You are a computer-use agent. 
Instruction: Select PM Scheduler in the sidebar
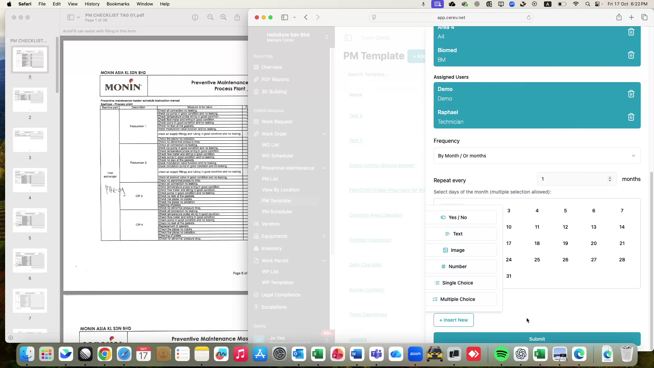pos(277,212)
